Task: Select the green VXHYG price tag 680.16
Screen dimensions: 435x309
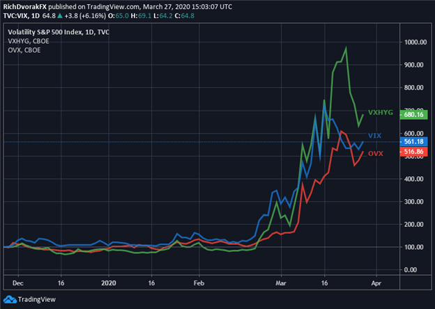Action: (414, 115)
